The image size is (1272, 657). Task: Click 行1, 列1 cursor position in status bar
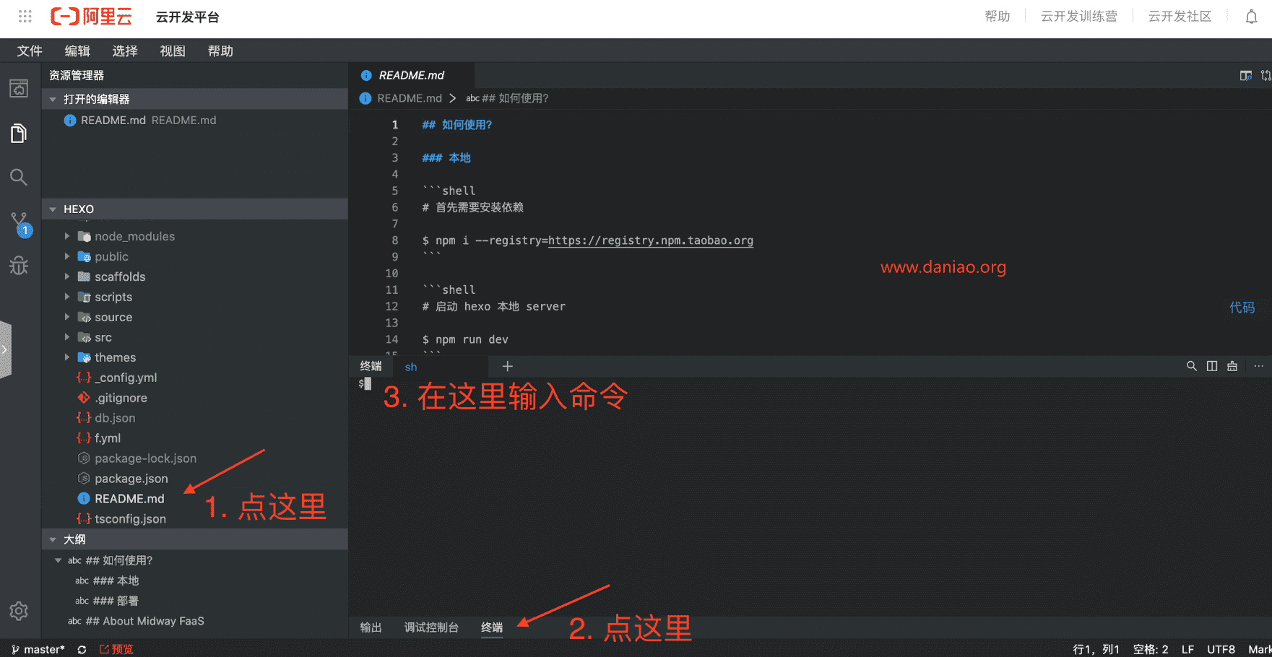click(1096, 649)
